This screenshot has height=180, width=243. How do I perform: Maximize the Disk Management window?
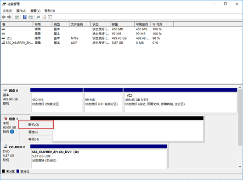pos(226,4)
